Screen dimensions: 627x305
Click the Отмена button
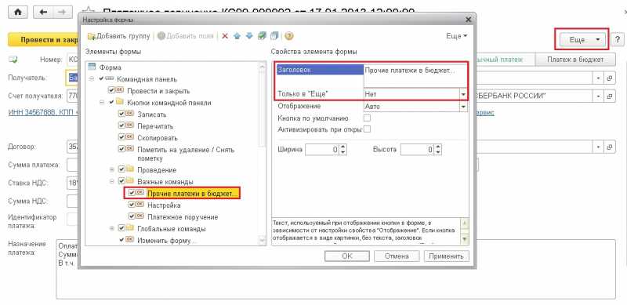click(x=397, y=256)
